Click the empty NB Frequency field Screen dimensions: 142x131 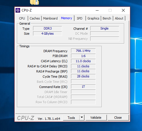tap(105, 39)
